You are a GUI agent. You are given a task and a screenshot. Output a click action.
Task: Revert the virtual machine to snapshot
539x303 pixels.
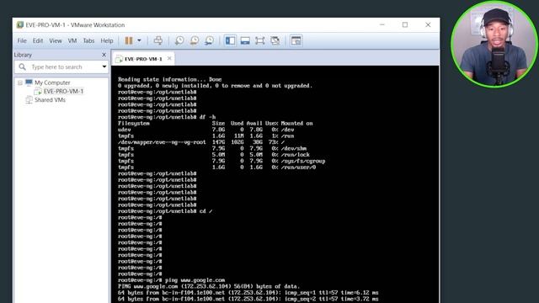(195, 40)
